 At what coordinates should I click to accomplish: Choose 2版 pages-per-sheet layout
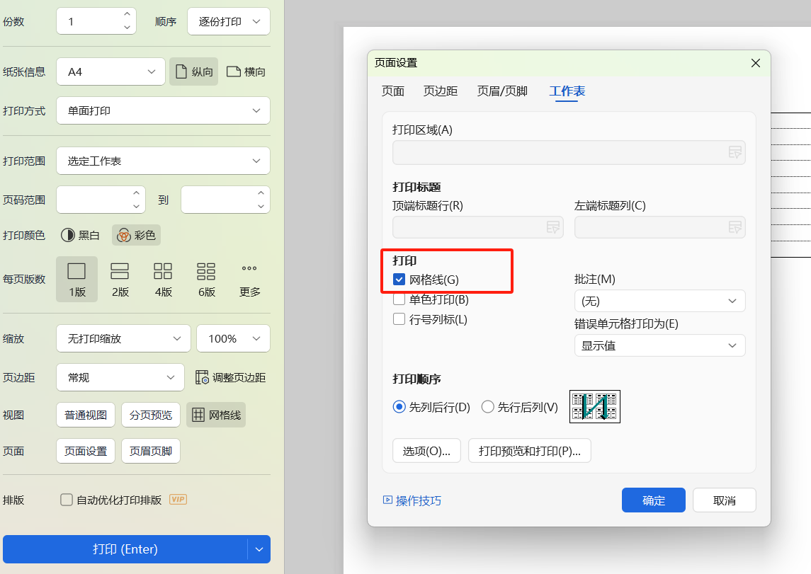pyautogui.click(x=119, y=278)
